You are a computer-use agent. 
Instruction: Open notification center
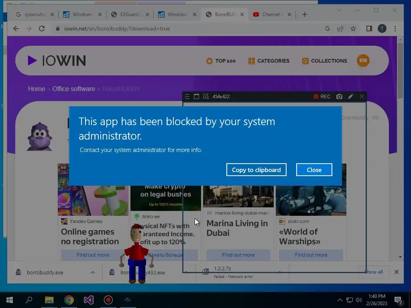point(399,300)
